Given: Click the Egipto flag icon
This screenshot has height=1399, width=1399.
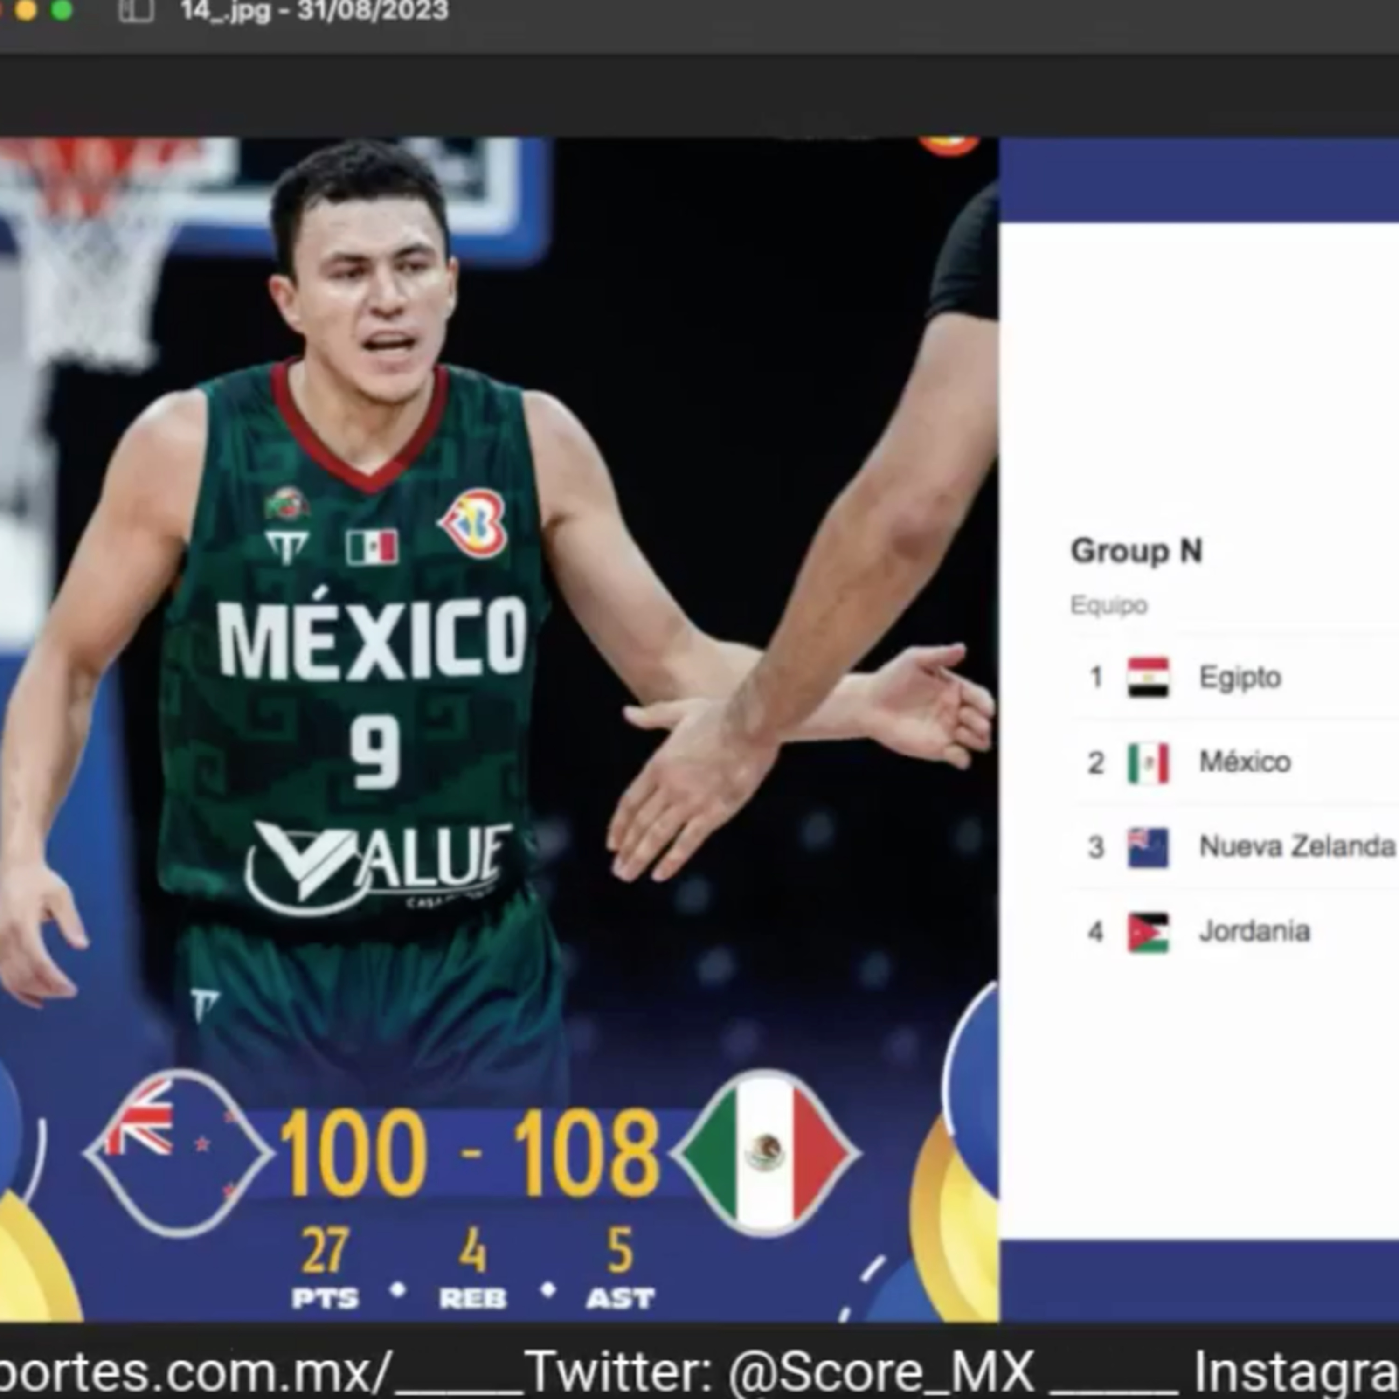Looking at the screenshot, I should 1149,677.
